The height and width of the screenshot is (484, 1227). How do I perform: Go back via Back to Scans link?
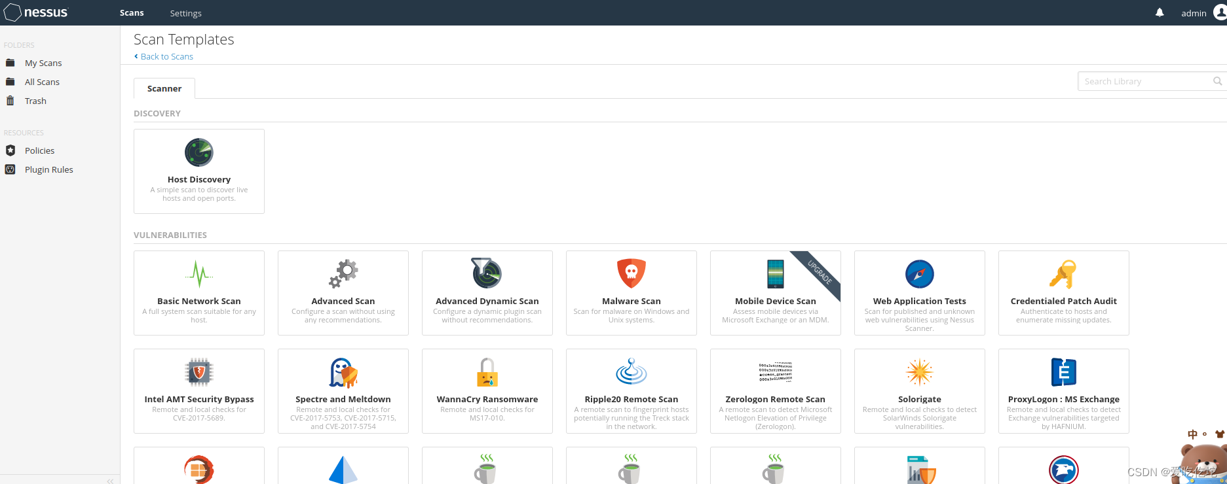(x=164, y=56)
